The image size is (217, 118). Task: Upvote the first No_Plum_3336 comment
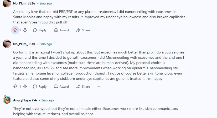pyautogui.click(x=15, y=30)
